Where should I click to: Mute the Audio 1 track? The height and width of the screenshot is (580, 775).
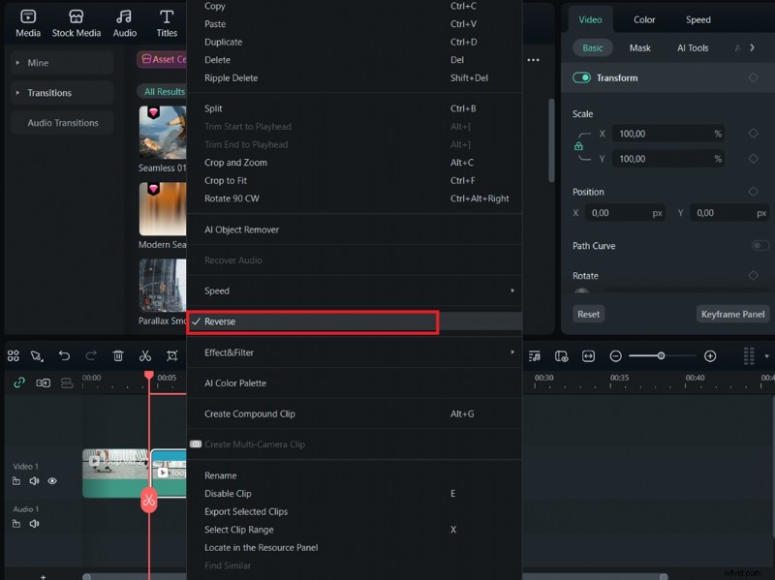pyautogui.click(x=36, y=524)
